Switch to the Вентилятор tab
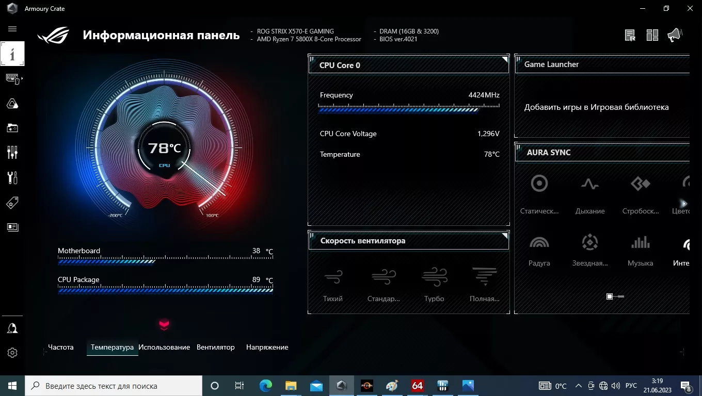 coord(216,348)
